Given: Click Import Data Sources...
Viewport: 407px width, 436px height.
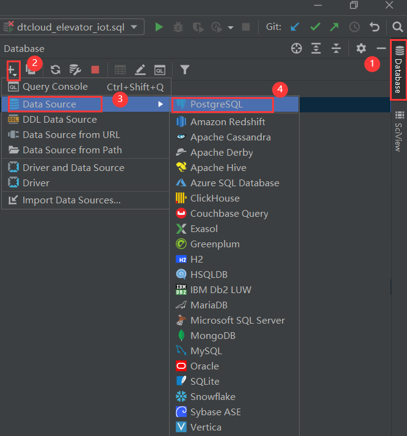Looking at the screenshot, I should point(85,200).
